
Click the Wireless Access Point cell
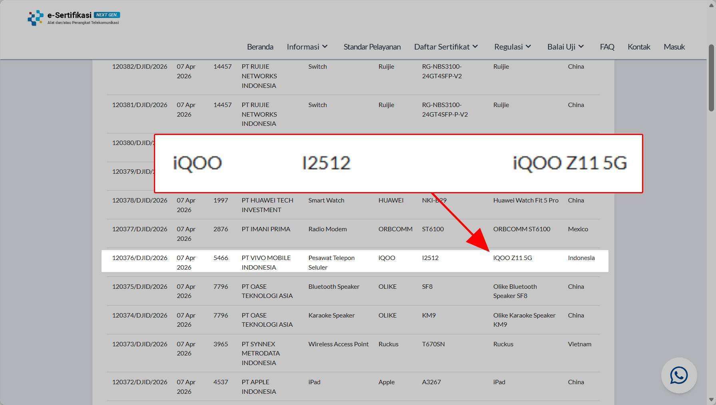point(338,344)
